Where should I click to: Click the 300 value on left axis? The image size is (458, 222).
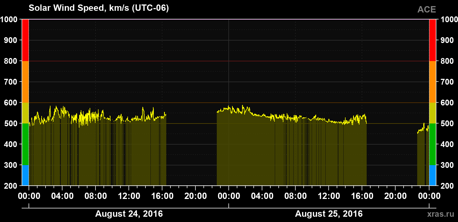[11, 165]
